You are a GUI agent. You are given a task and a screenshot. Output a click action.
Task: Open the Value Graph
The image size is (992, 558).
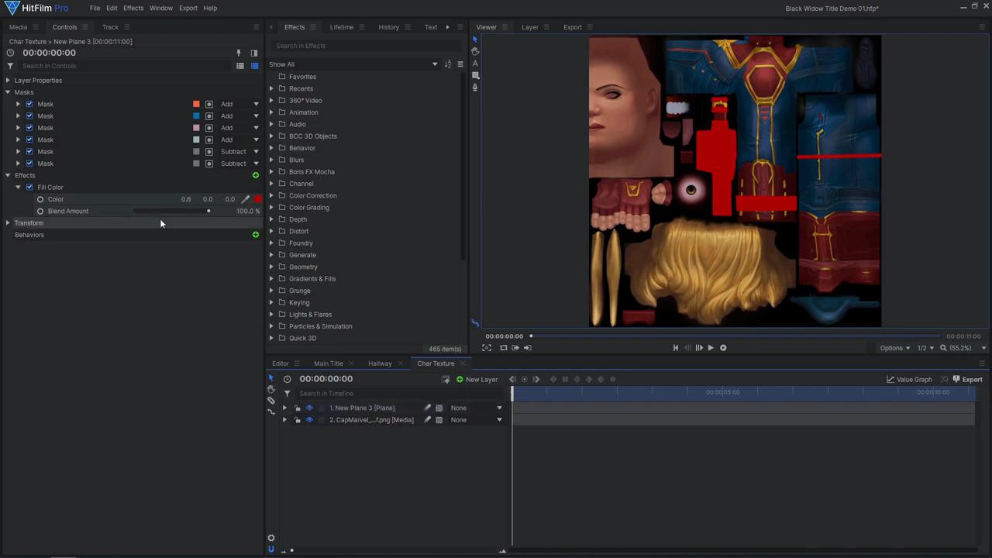[909, 380]
